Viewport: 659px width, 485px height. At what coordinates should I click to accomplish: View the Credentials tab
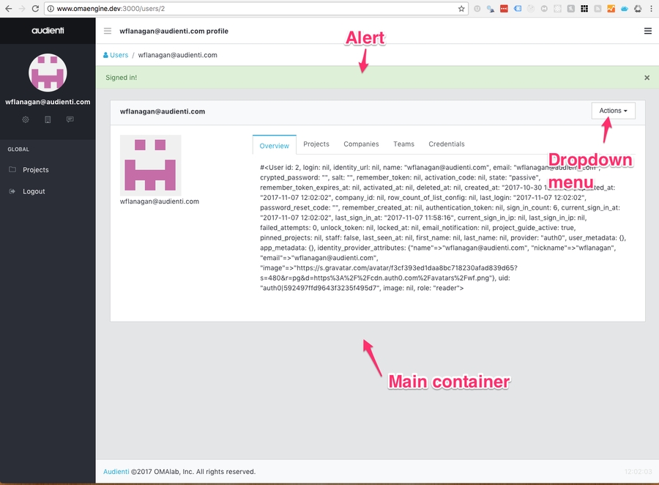coord(446,144)
